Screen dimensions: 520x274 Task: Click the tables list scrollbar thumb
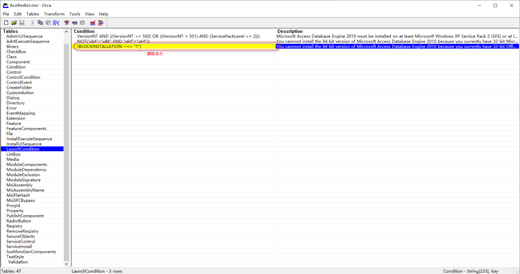click(66, 152)
